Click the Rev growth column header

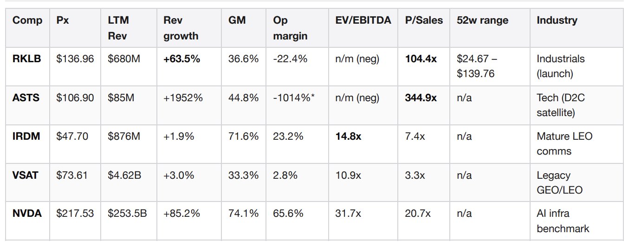point(181,28)
